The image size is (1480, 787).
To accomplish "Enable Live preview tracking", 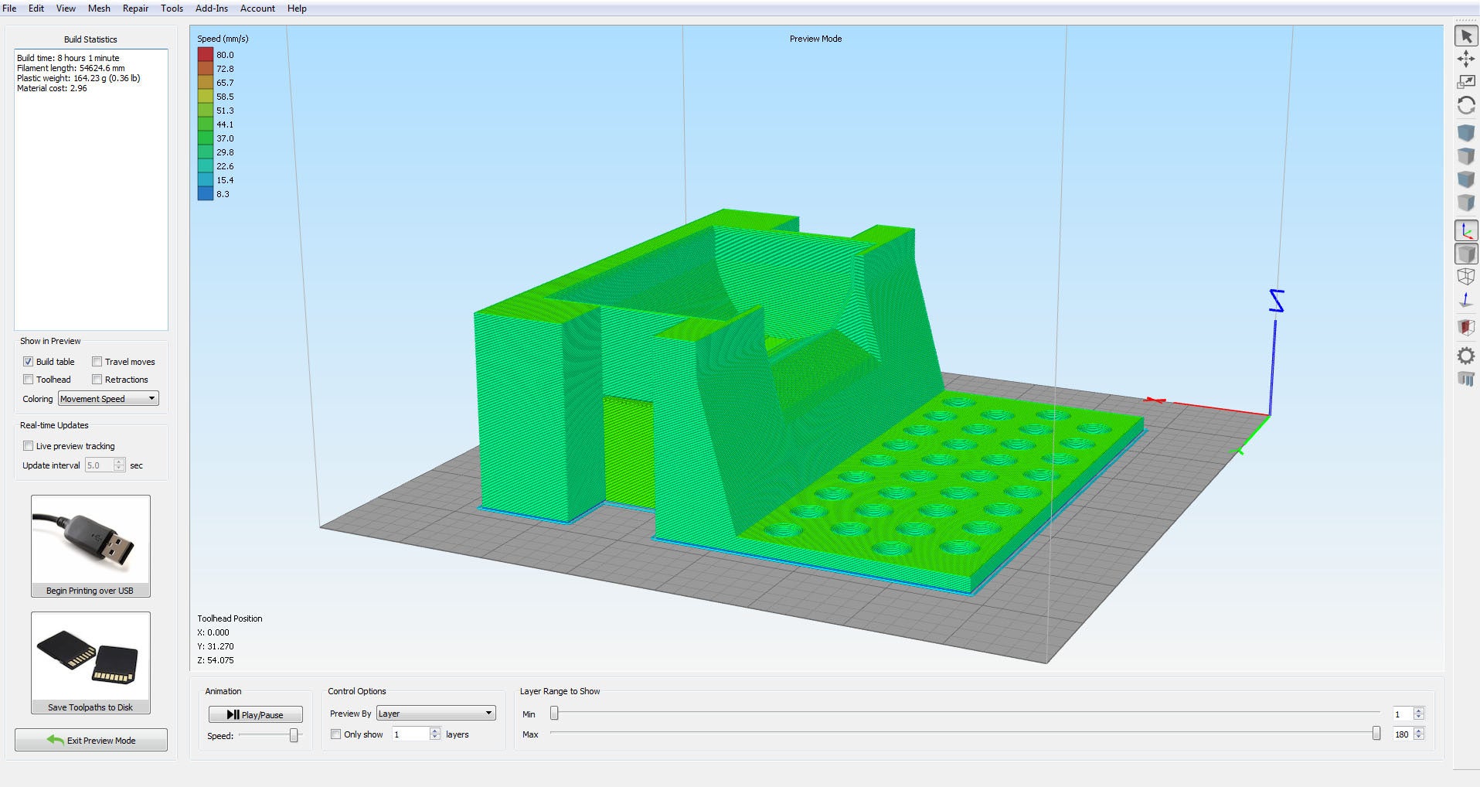I will [29, 446].
